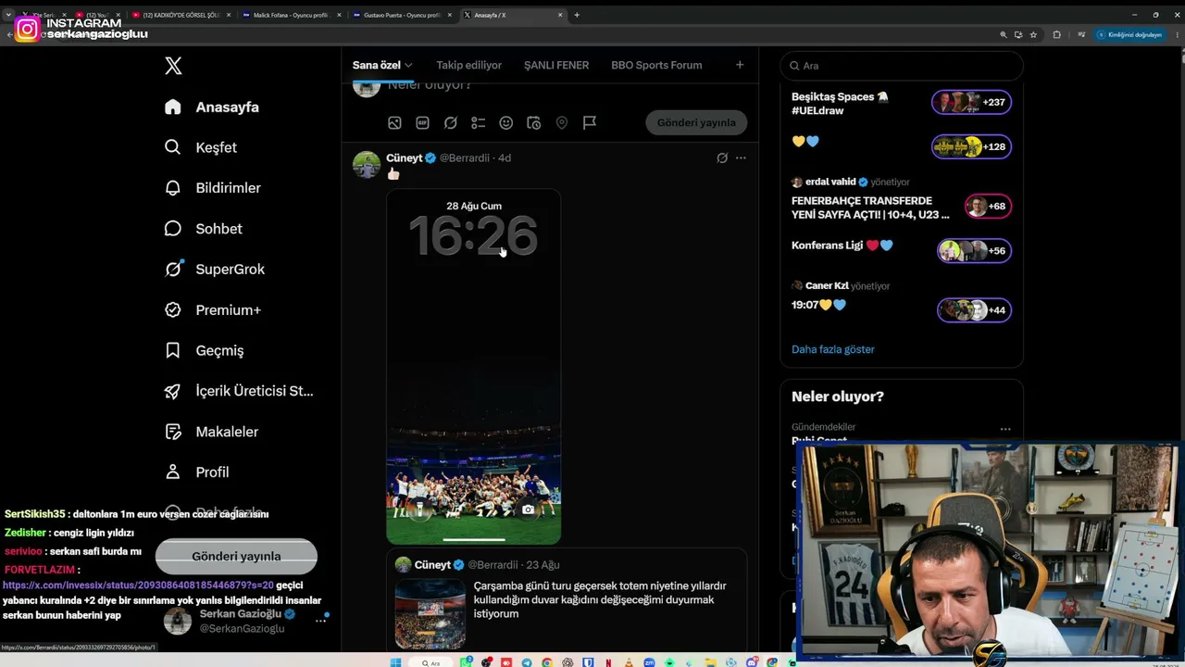This screenshot has height=667, width=1185.
Task: Click the composer's Gönderi yayınla button
Action: click(x=696, y=122)
